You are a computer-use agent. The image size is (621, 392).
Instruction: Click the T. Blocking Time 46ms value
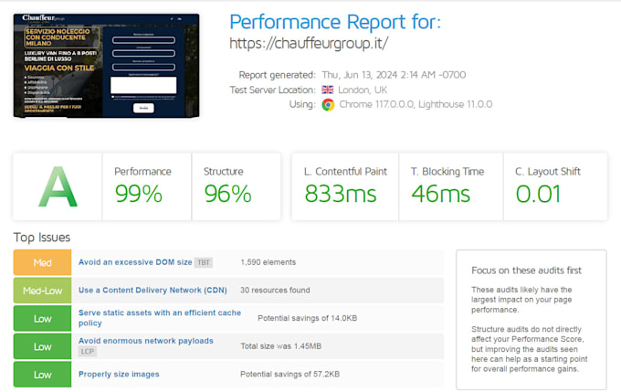pyautogui.click(x=441, y=194)
